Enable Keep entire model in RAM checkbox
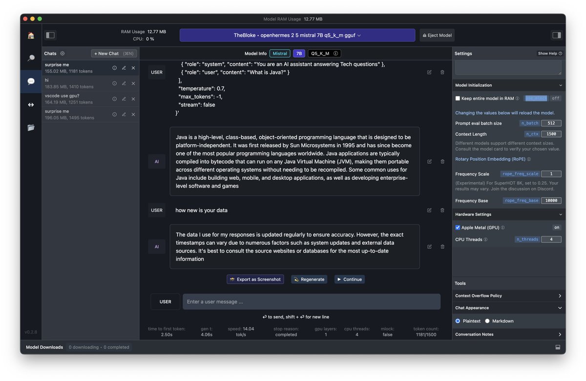The image size is (586, 381). (x=458, y=98)
